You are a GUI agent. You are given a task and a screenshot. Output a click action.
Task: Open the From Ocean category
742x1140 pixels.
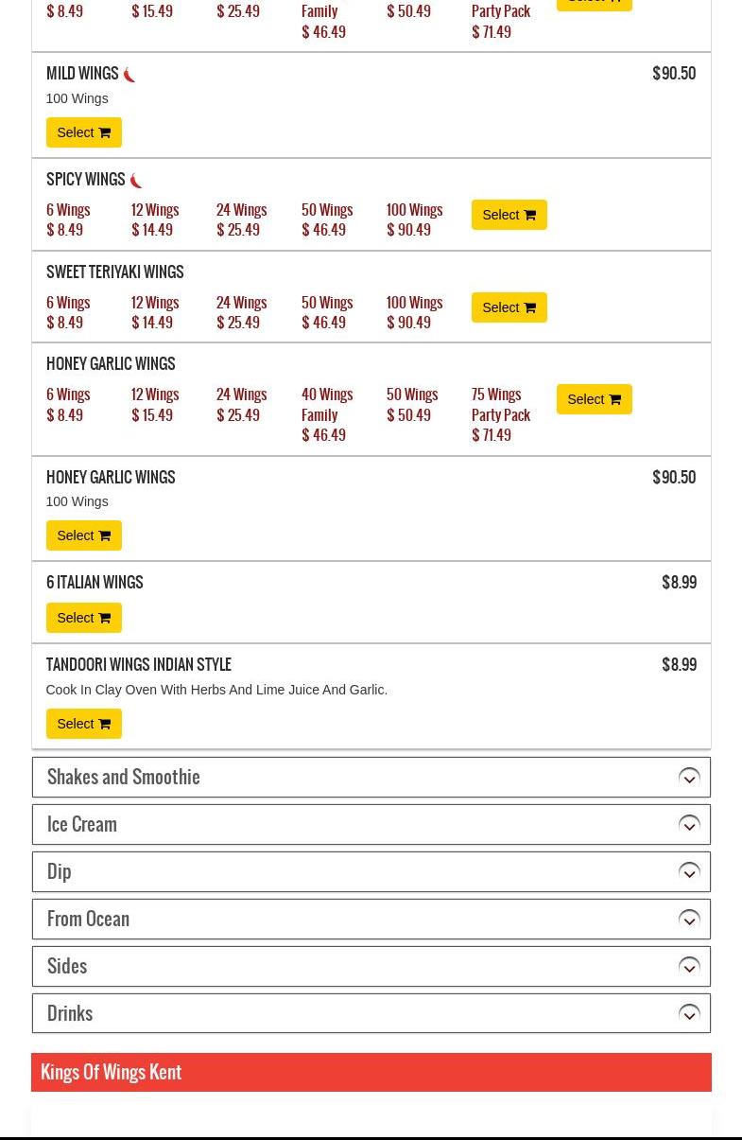pos(88,919)
